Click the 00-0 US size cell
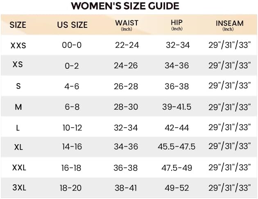Screen dimensions: 258x199 [72, 45]
